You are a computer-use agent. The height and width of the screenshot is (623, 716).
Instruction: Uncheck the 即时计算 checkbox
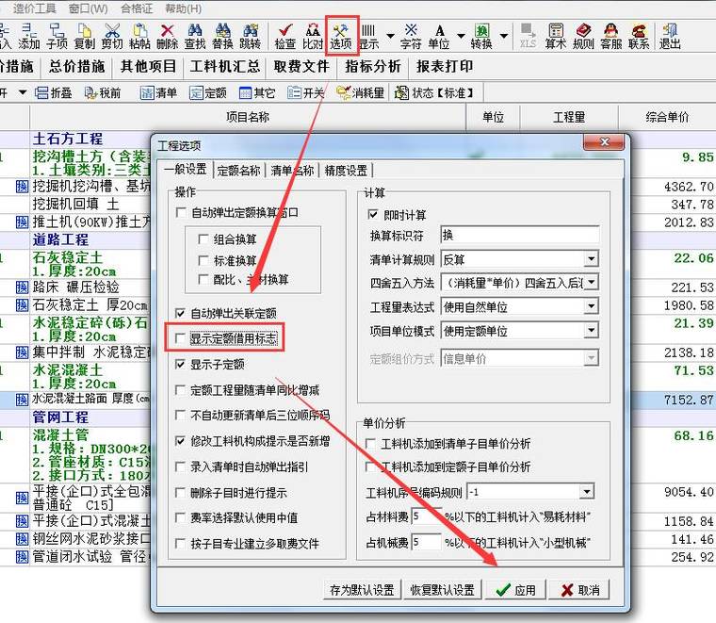tap(374, 215)
